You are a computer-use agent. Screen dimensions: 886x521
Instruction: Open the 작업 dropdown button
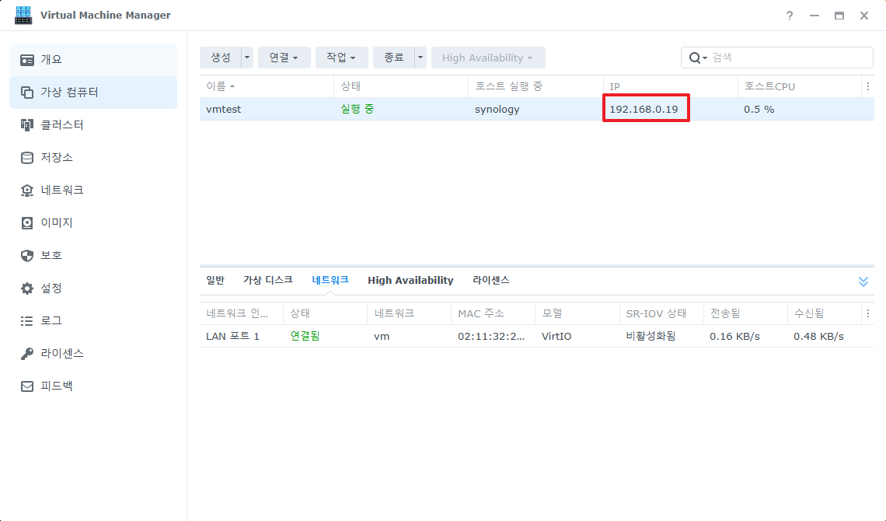point(342,58)
